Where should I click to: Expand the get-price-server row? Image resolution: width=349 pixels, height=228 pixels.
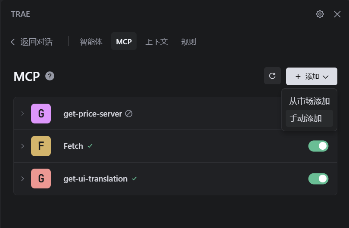[x=22, y=114]
